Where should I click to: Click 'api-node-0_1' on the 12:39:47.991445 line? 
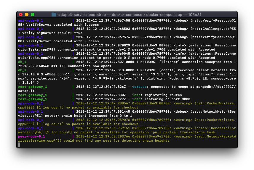31,111
